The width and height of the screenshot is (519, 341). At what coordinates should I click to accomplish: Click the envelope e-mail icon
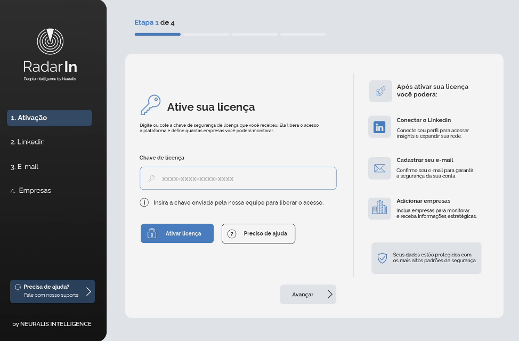point(379,168)
